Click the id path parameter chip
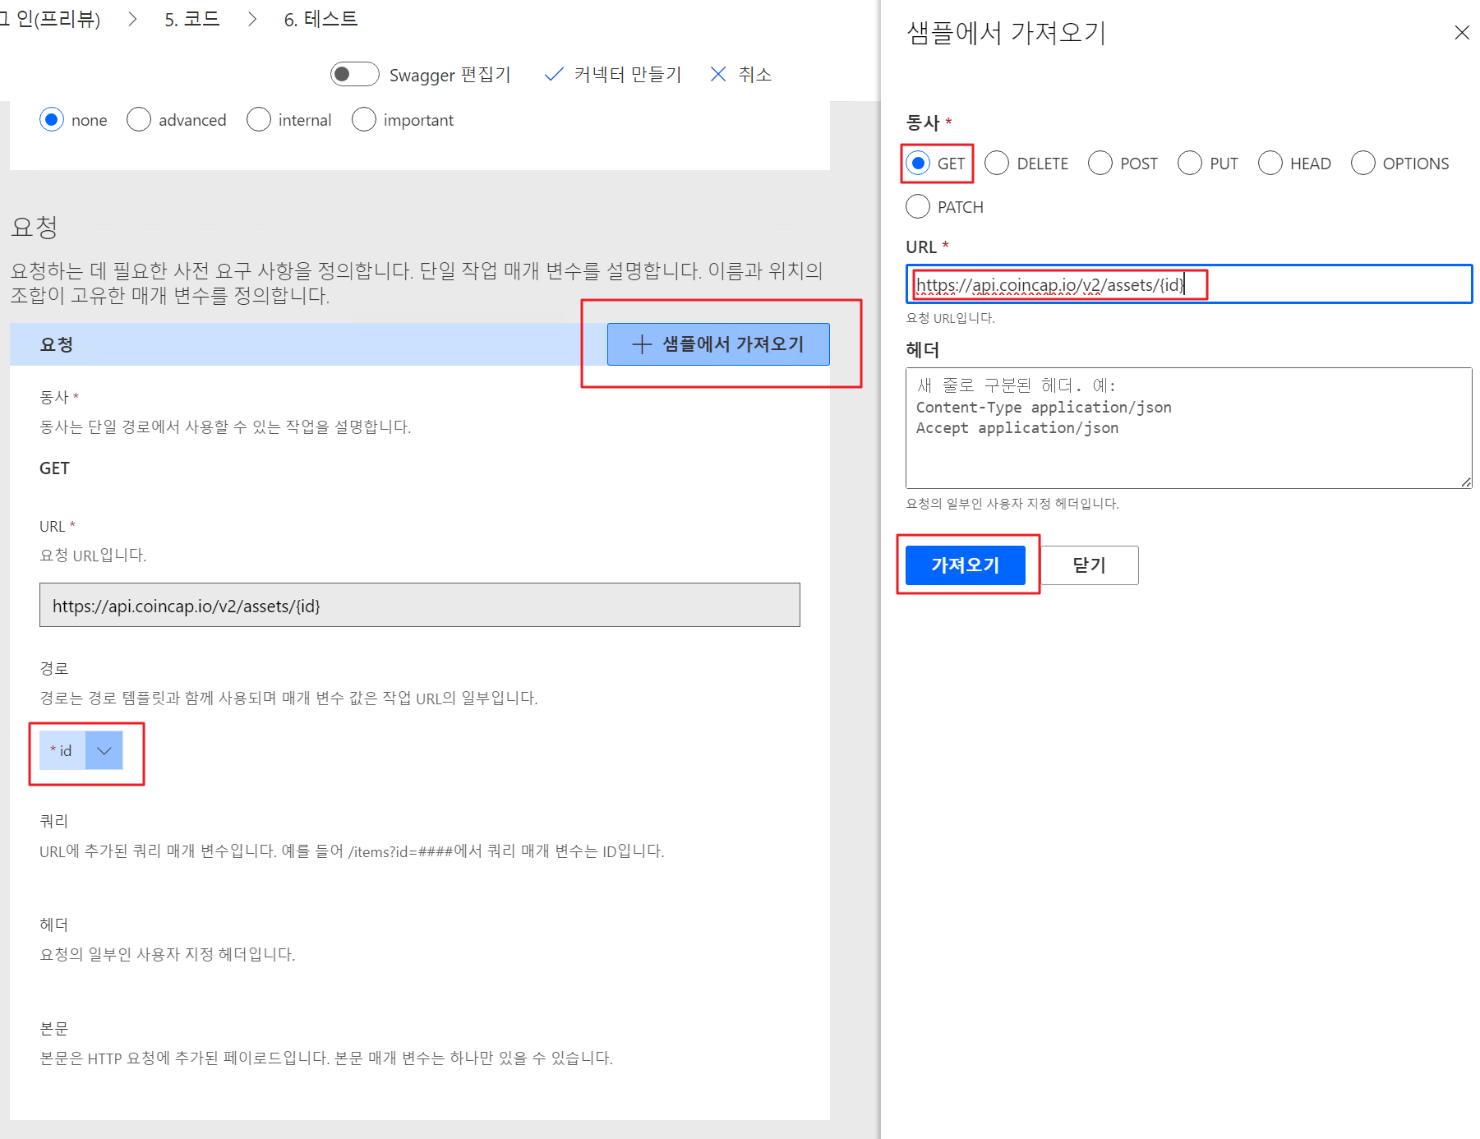Viewport: 1480px width, 1139px height. [62, 750]
